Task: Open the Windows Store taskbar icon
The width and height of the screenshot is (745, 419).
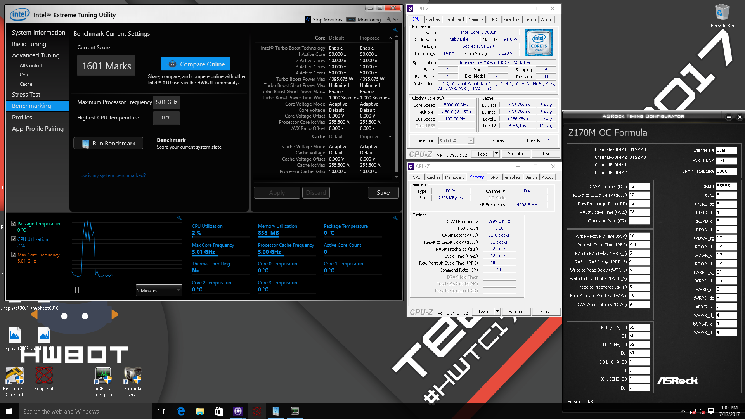Action: pos(218,411)
